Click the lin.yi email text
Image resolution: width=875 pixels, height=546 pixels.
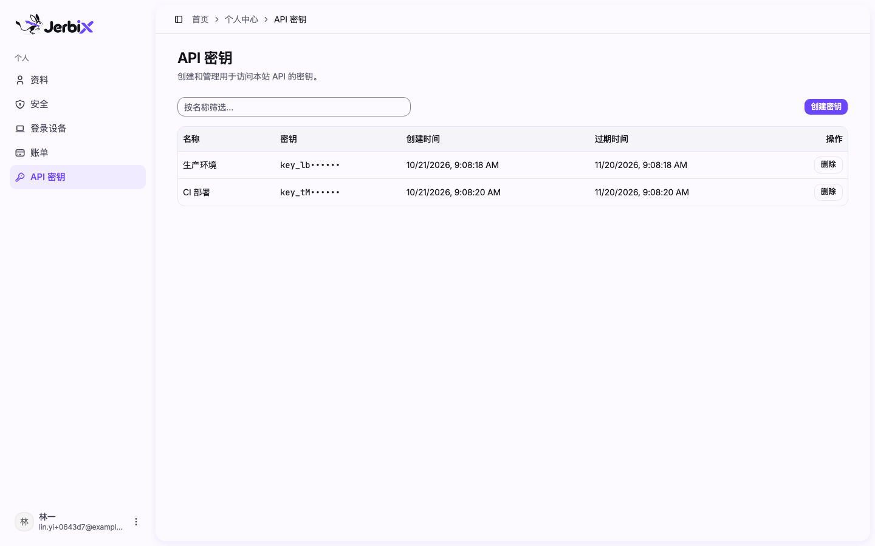[81, 527]
